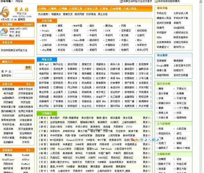Viewport: 204px width, 173px height.
Task: Open the 人才招聘 category
Action: coord(44,78)
